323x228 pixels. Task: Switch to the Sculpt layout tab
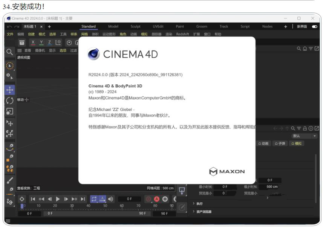pos(135,26)
